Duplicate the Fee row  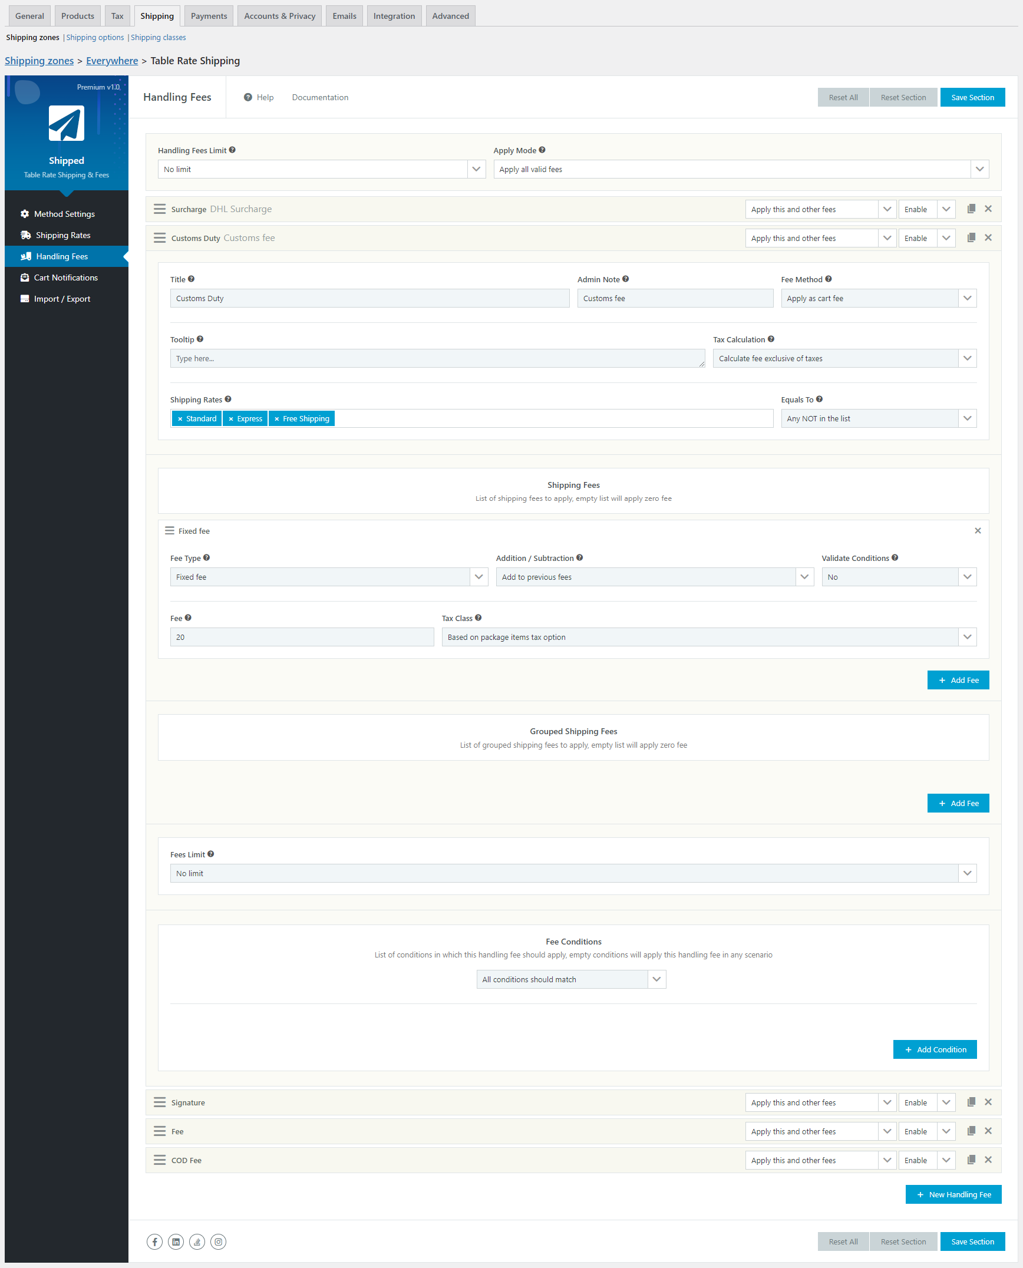(971, 1131)
